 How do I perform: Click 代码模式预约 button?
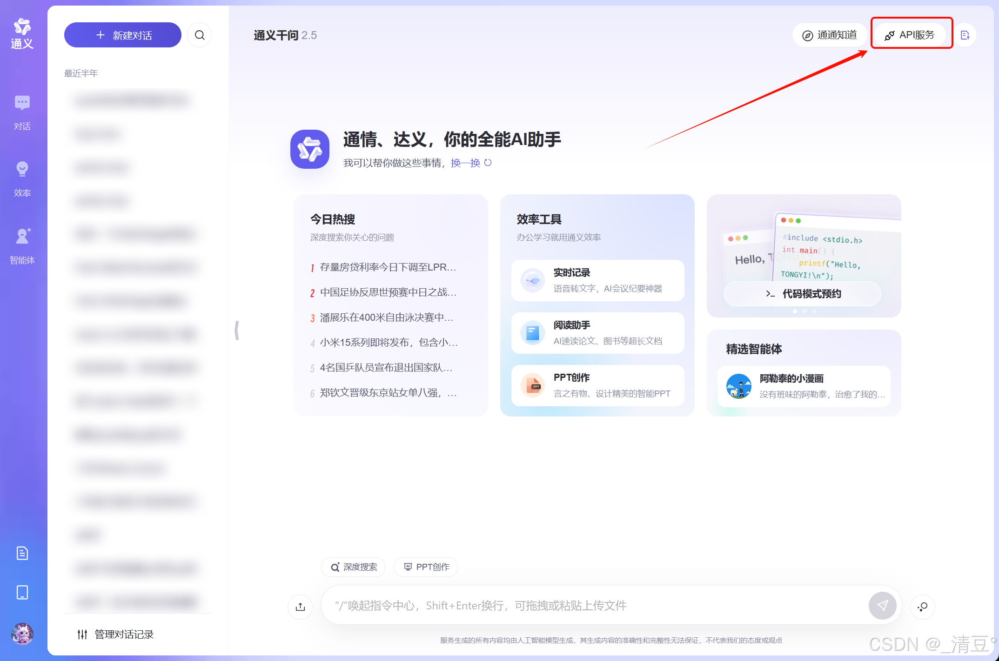(802, 294)
